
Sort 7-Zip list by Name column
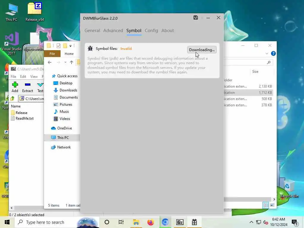tap(16, 106)
